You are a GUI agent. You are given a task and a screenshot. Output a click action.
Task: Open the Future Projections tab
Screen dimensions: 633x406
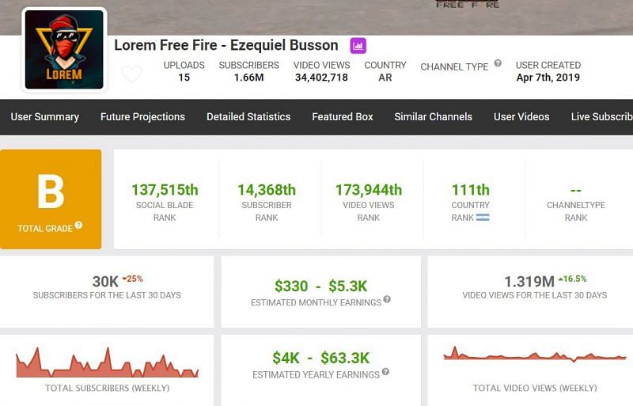[x=142, y=116]
